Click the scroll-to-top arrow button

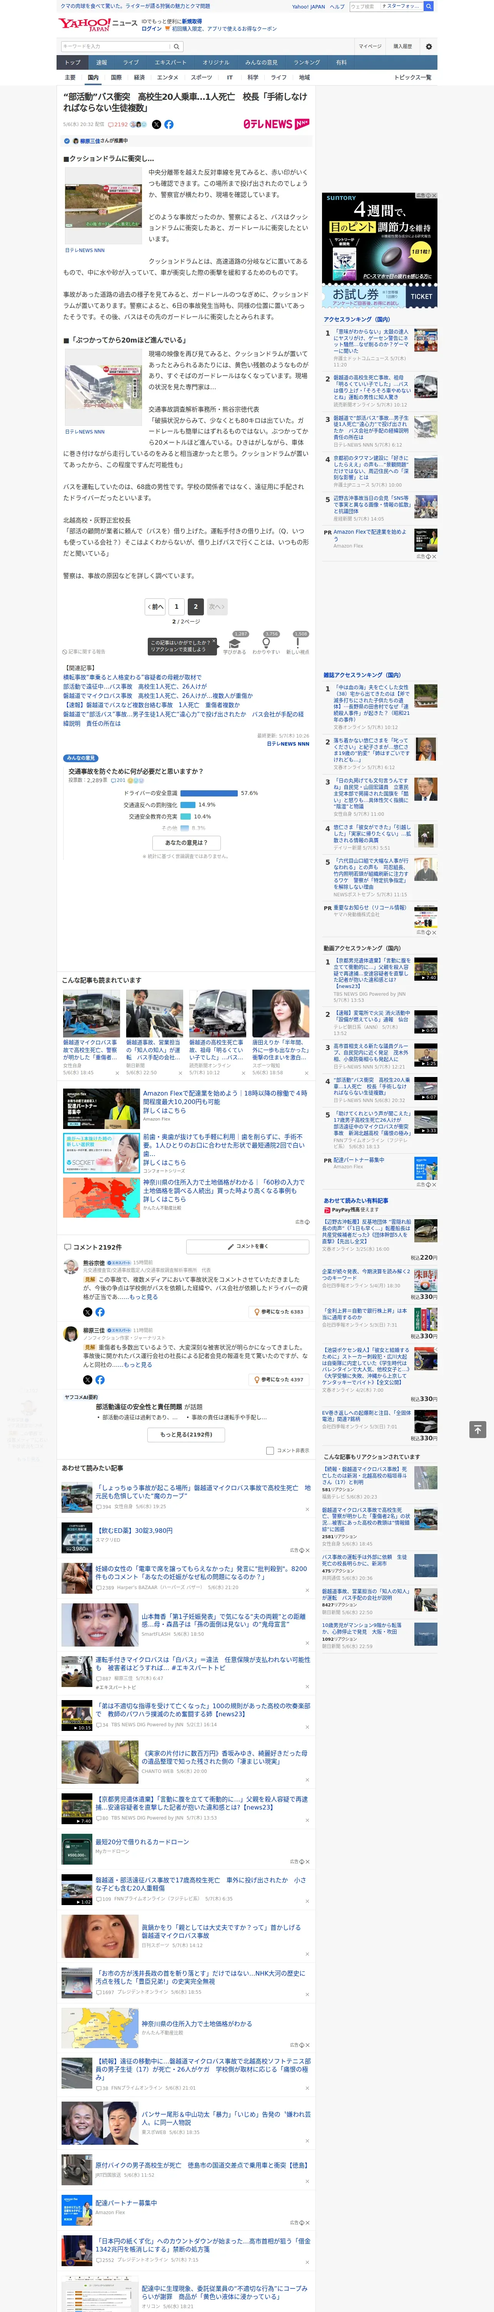coord(478,1429)
